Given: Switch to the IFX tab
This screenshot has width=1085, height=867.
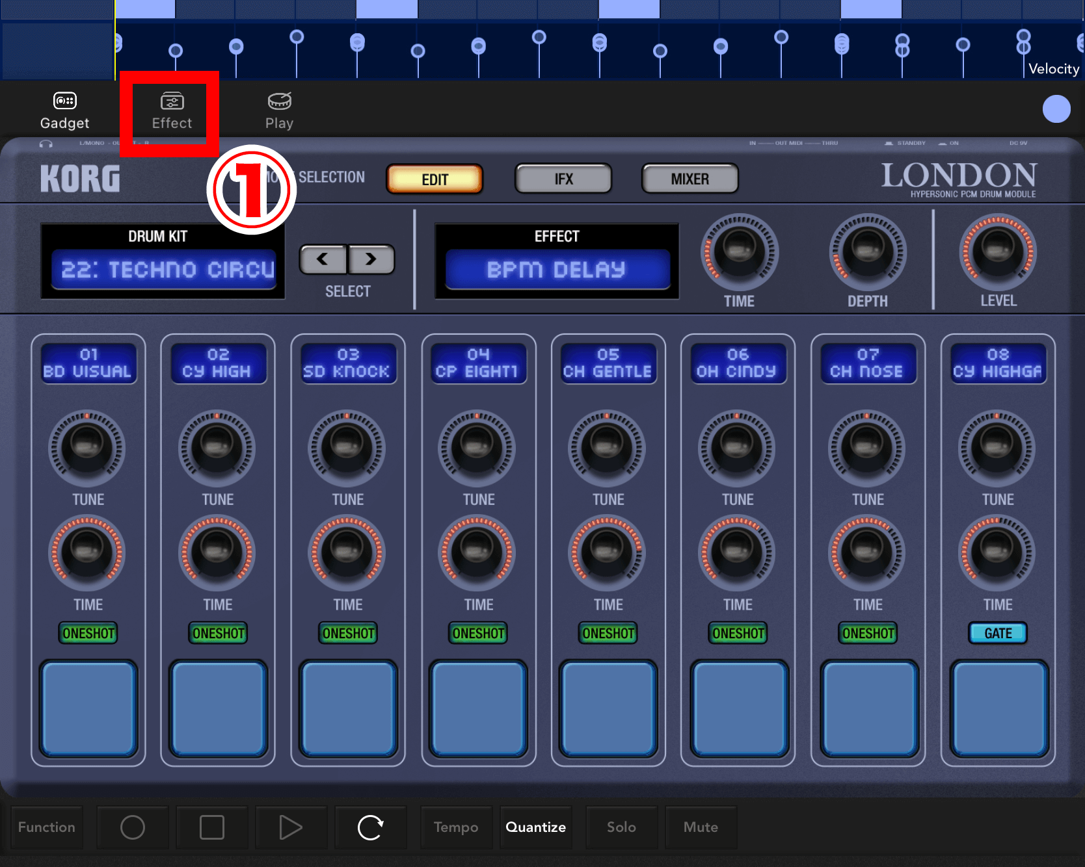Looking at the screenshot, I should [563, 179].
